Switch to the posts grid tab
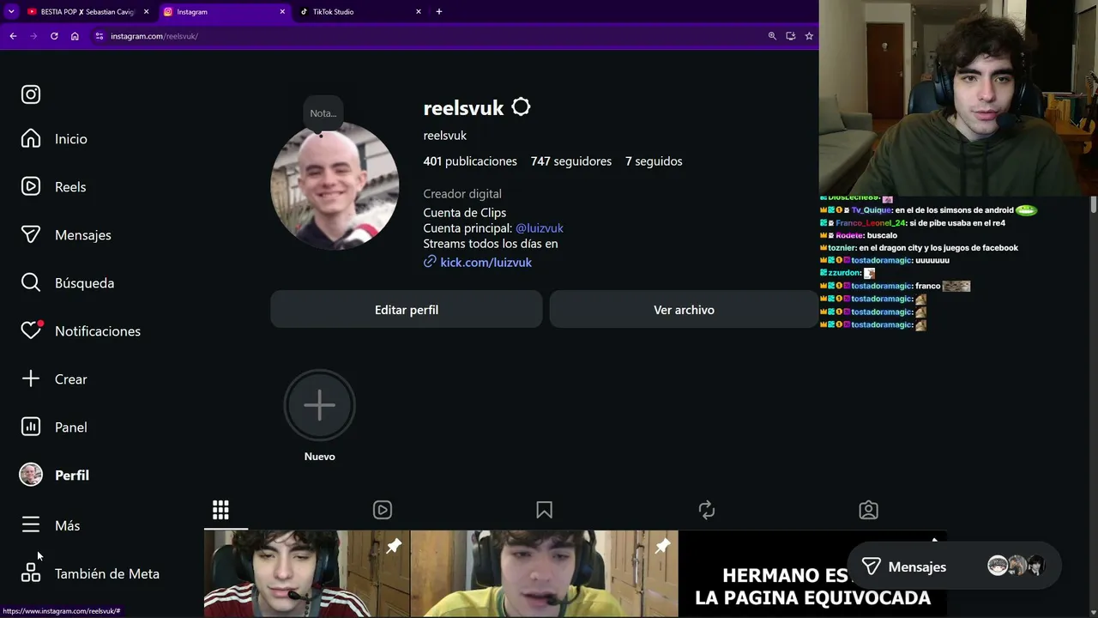 (x=220, y=511)
